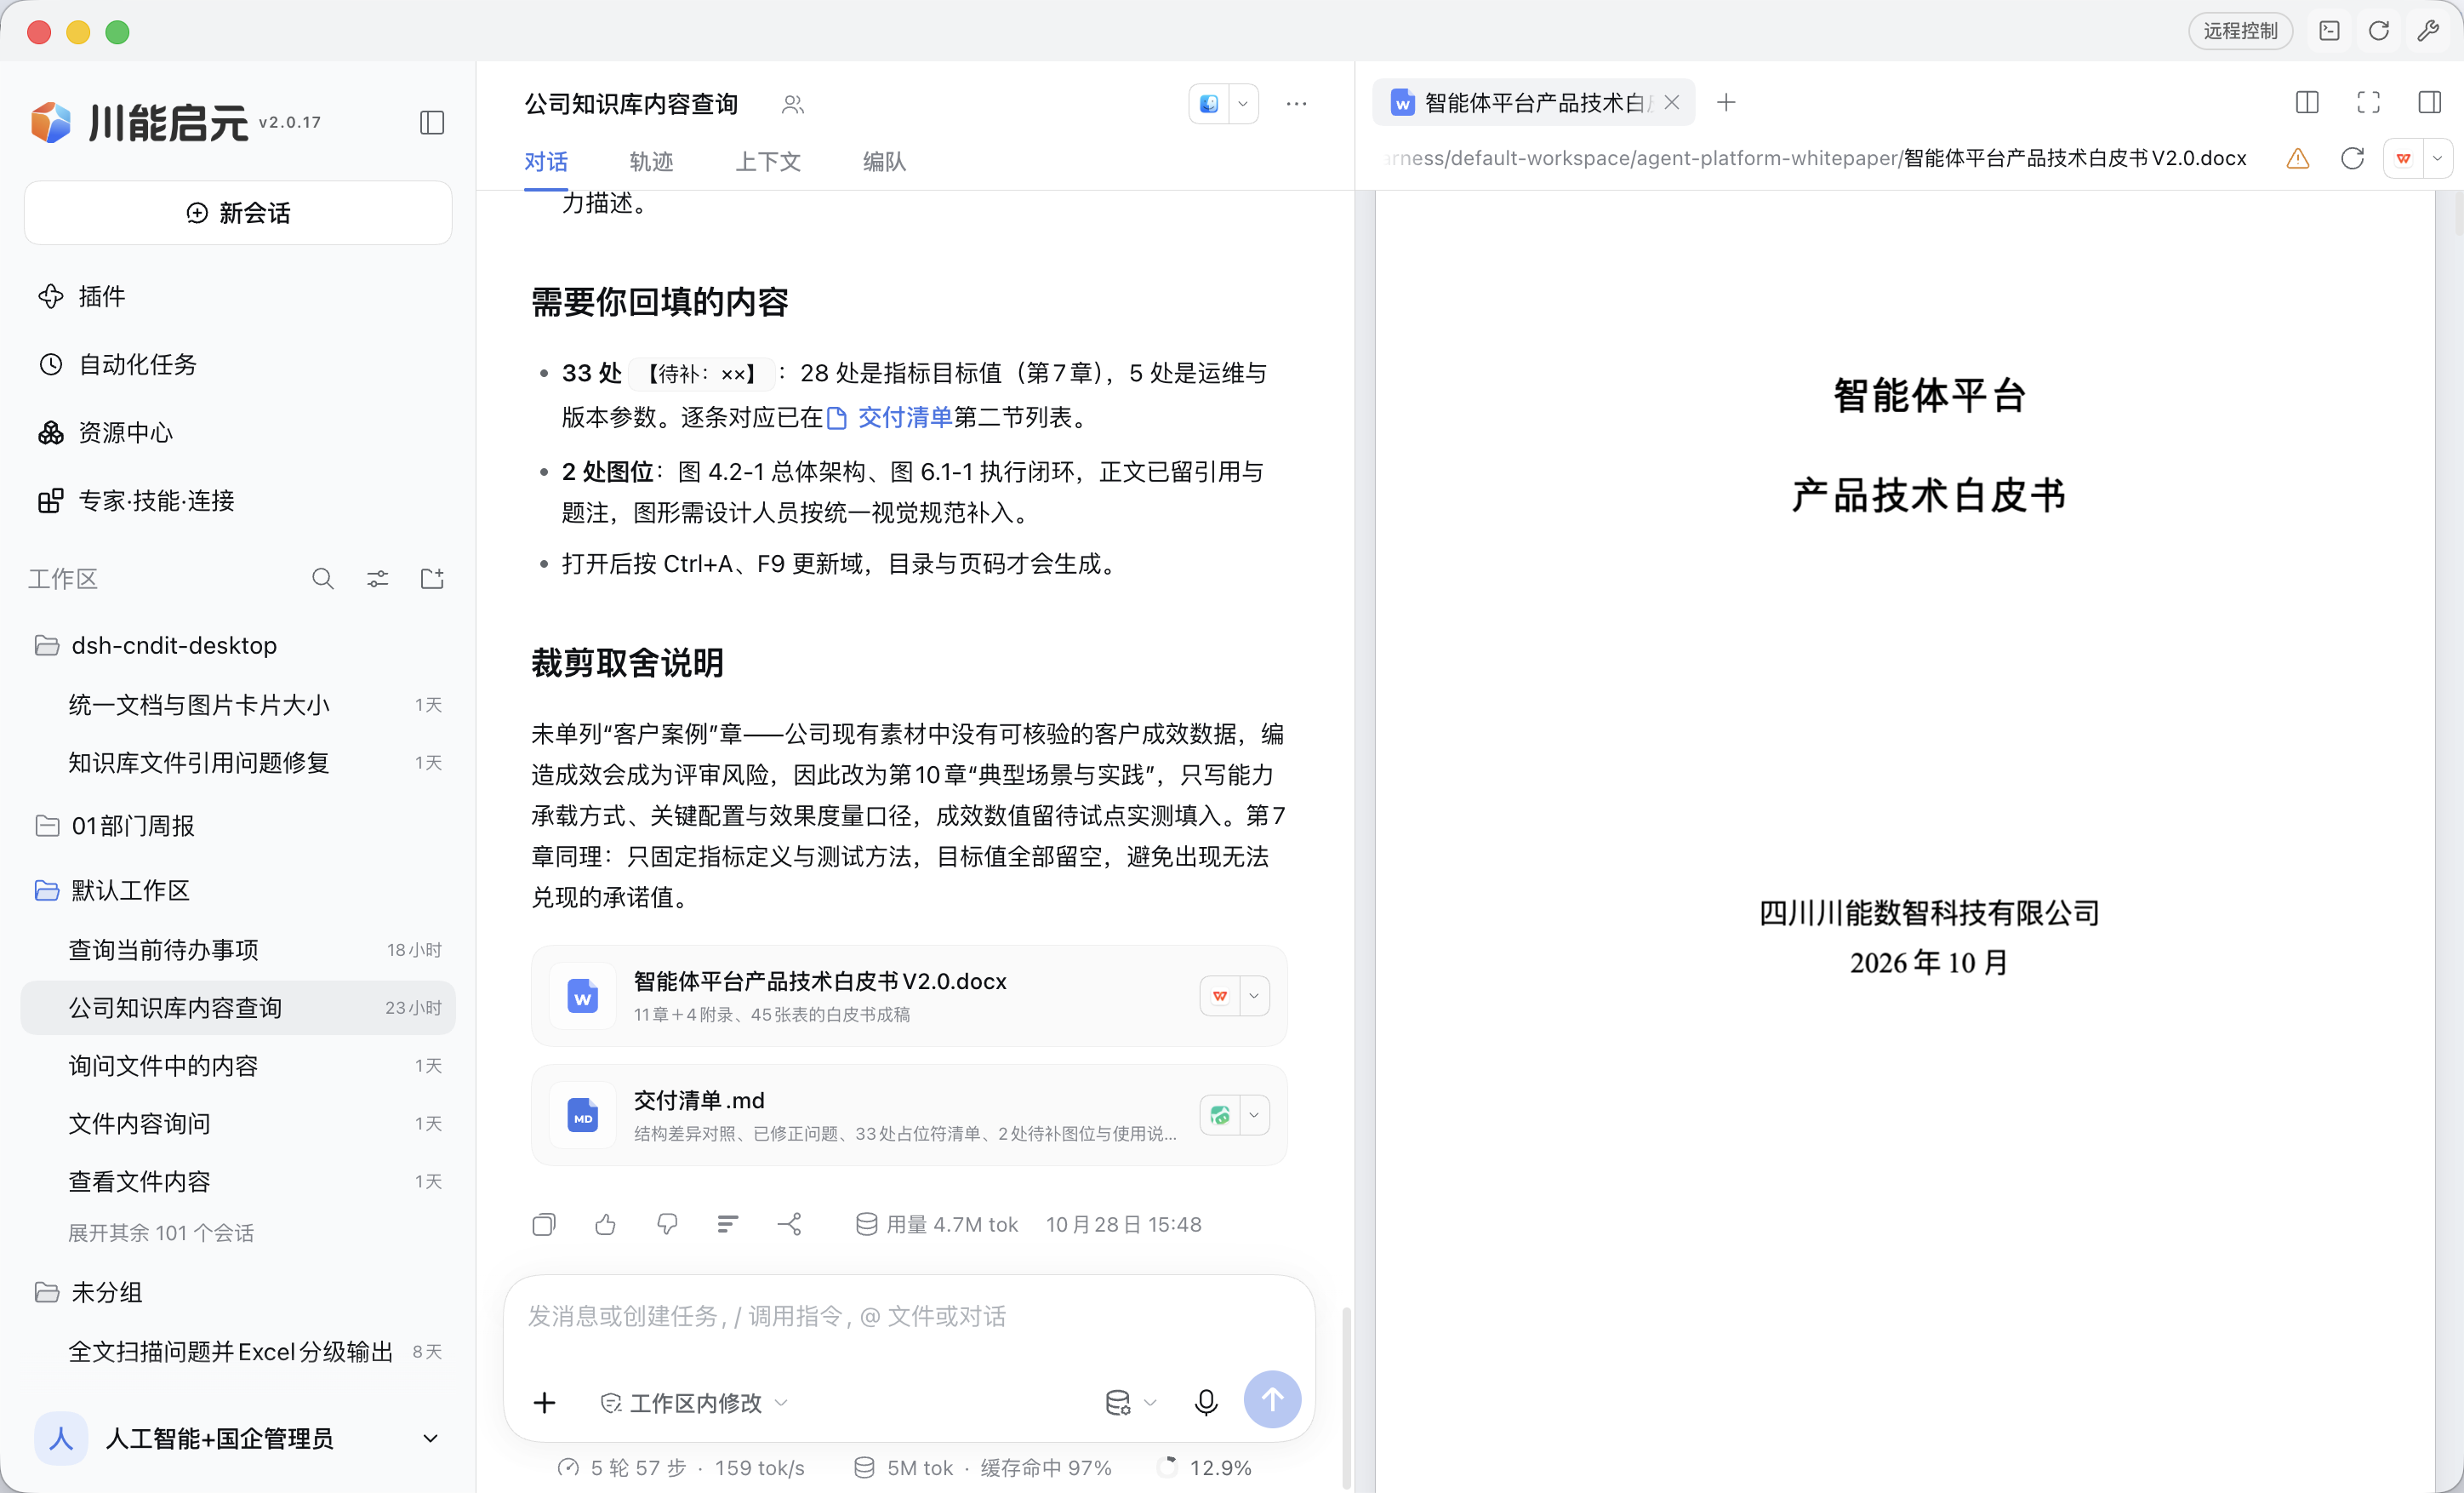The width and height of the screenshot is (2464, 1493).
Task: Open 专家·技能·连接 section
Action: [x=237, y=501]
